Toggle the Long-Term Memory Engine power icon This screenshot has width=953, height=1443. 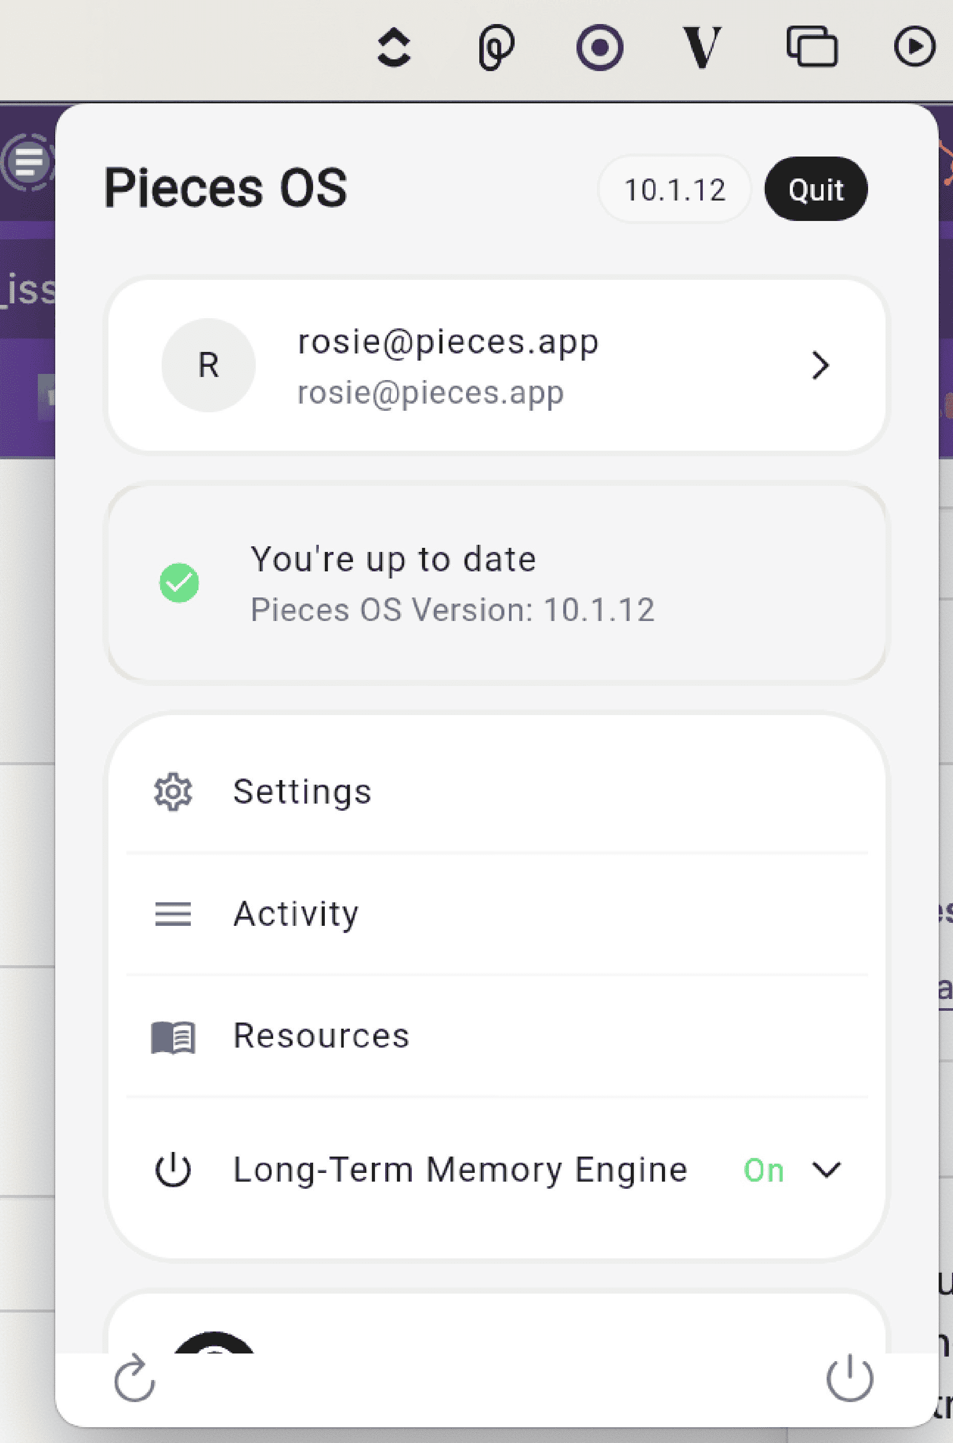172,1169
